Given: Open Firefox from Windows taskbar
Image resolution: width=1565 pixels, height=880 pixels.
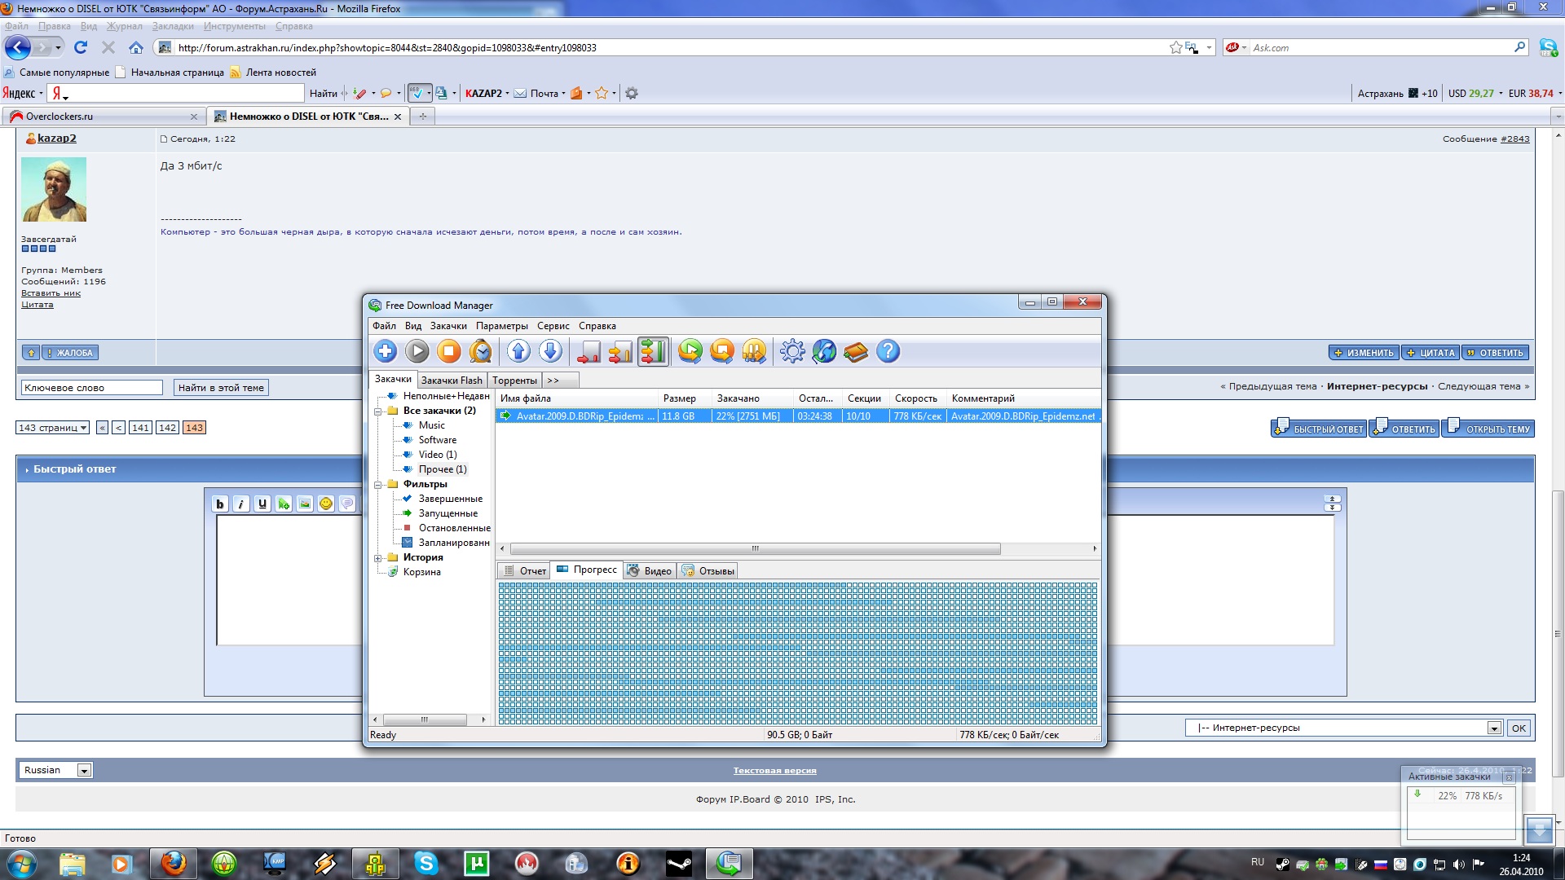Looking at the screenshot, I should pos(173,863).
